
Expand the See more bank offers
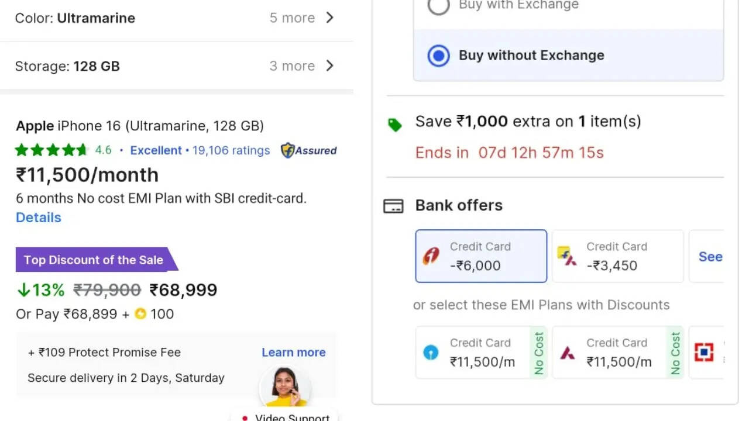pos(710,256)
